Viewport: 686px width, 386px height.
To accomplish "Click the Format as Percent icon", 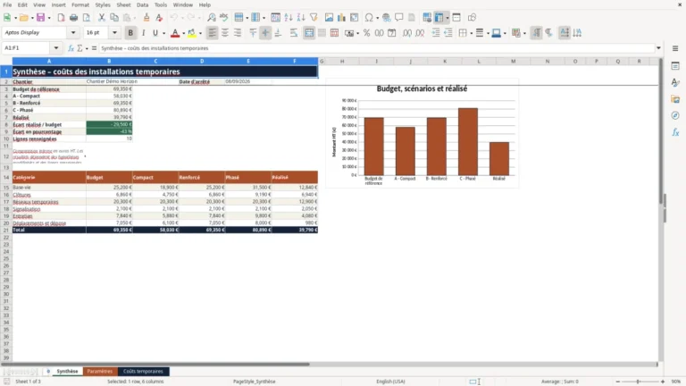I will click(366, 33).
